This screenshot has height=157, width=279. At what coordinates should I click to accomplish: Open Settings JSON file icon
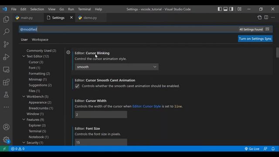(x=259, y=17)
